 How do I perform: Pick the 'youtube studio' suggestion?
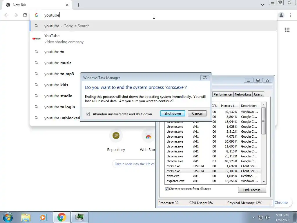(x=55, y=96)
